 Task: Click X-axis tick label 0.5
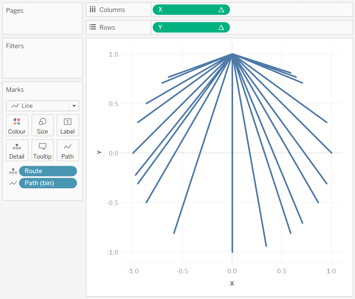[x=282, y=271]
